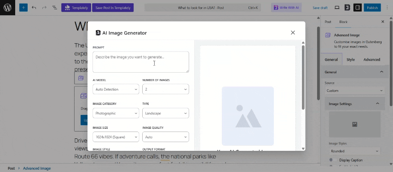Undo the last change
Screen dimensions: 393x172
click(x=34, y=7)
